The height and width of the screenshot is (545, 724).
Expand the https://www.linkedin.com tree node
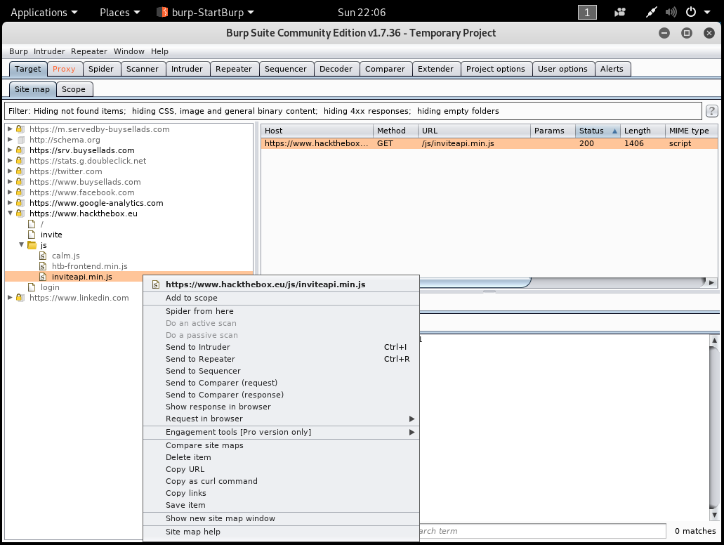pyautogui.click(x=11, y=298)
